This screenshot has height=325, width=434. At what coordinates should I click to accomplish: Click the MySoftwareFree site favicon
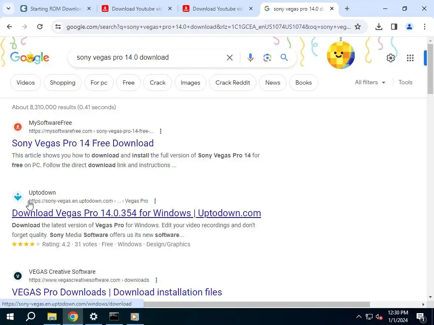[18, 127]
